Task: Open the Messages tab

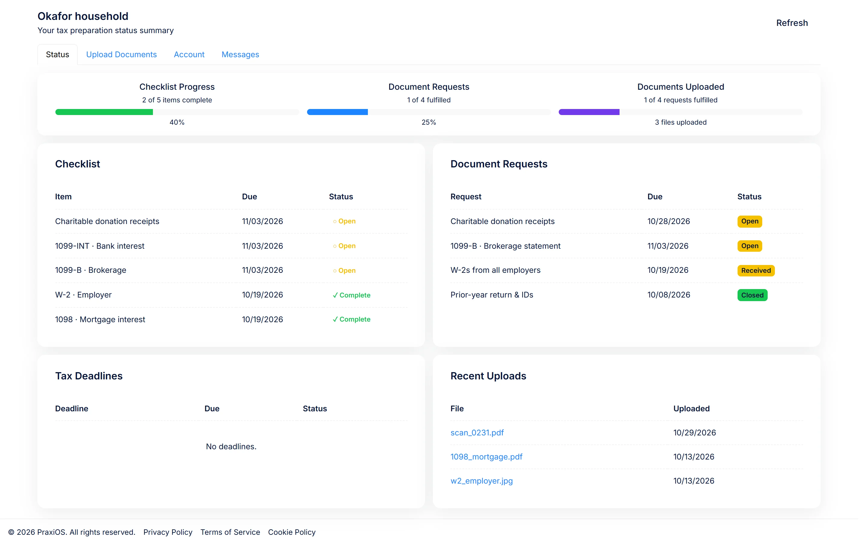Action: click(240, 55)
